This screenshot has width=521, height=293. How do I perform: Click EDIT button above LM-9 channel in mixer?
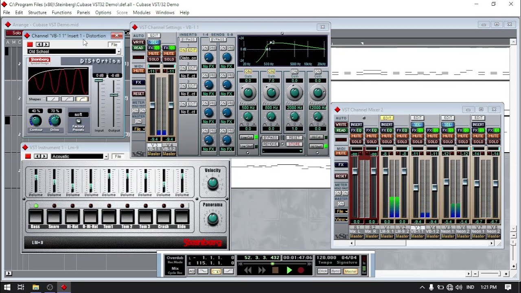[386, 118]
